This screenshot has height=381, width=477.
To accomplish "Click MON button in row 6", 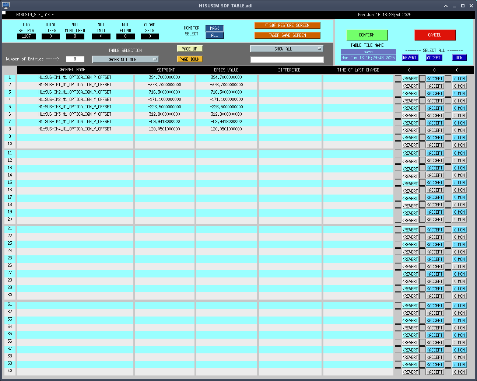I will click(459, 115).
